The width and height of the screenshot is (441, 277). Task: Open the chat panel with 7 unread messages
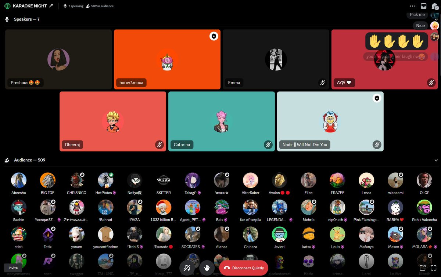click(x=435, y=7)
